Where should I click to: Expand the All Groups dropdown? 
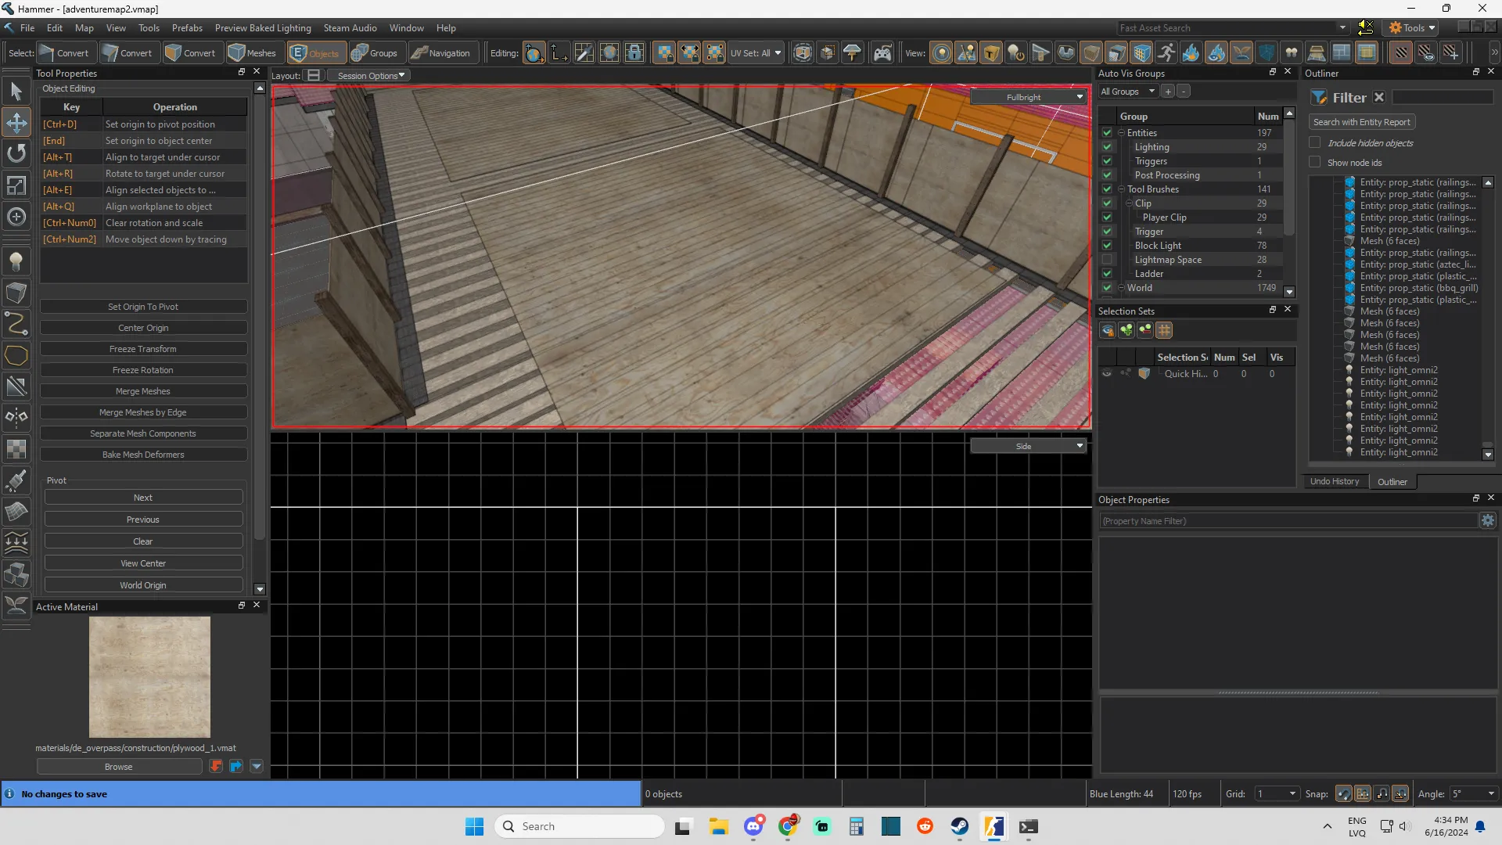pyautogui.click(x=1127, y=92)
